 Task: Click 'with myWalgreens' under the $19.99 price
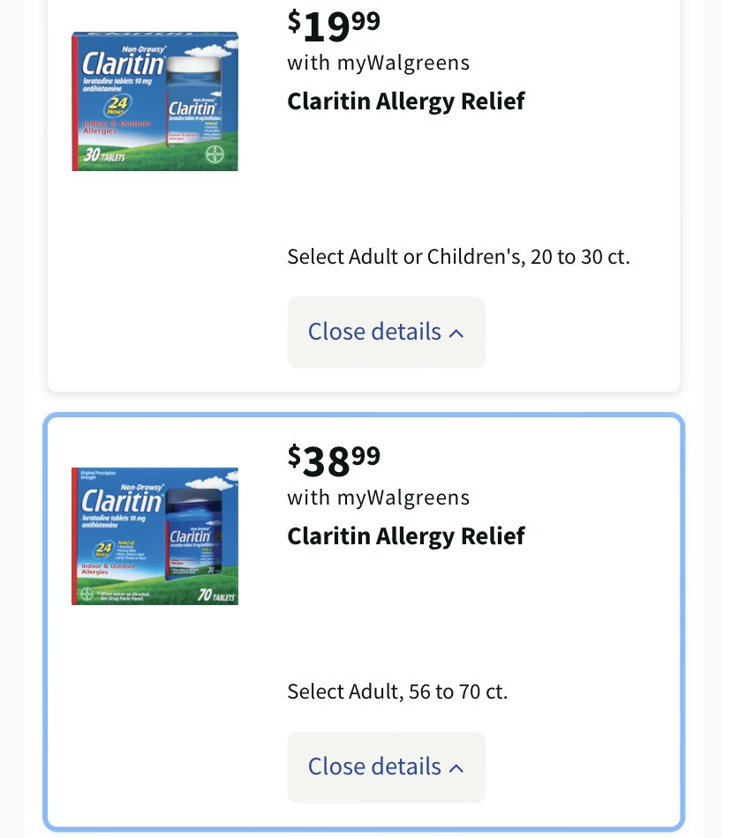378,63
